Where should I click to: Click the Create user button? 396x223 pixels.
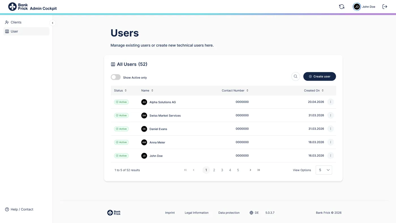(320, 76)
